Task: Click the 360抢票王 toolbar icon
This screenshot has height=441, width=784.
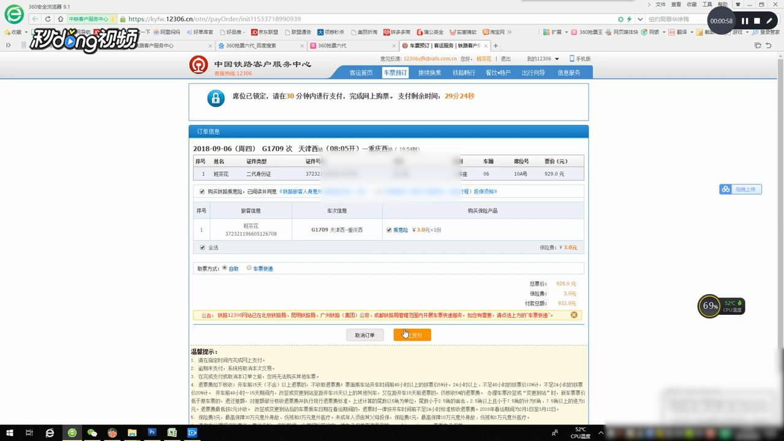Action: click(582, 31)
